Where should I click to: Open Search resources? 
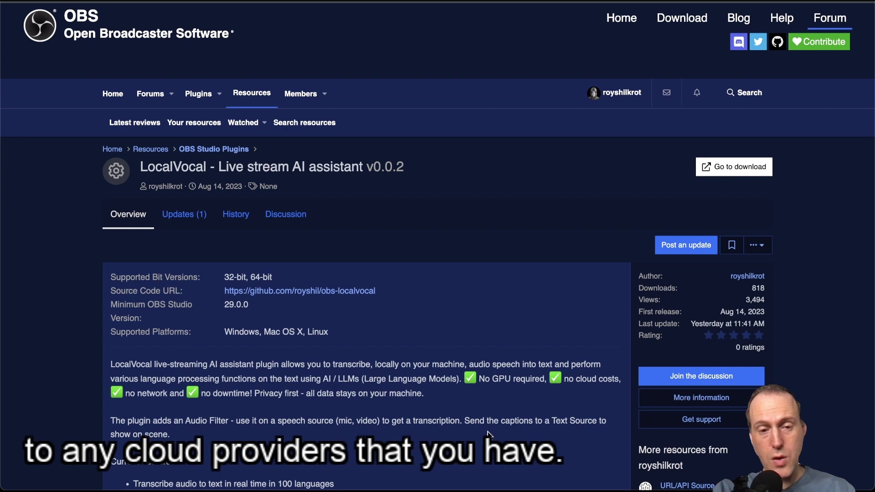(304, 123)
